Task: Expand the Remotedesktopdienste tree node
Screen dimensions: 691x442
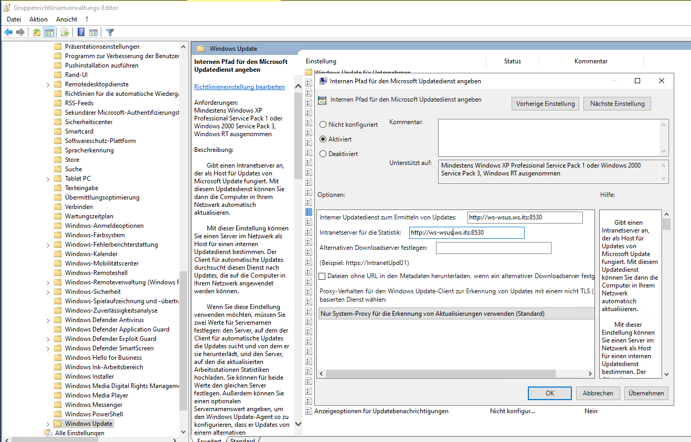Action: tap(48, 84)
